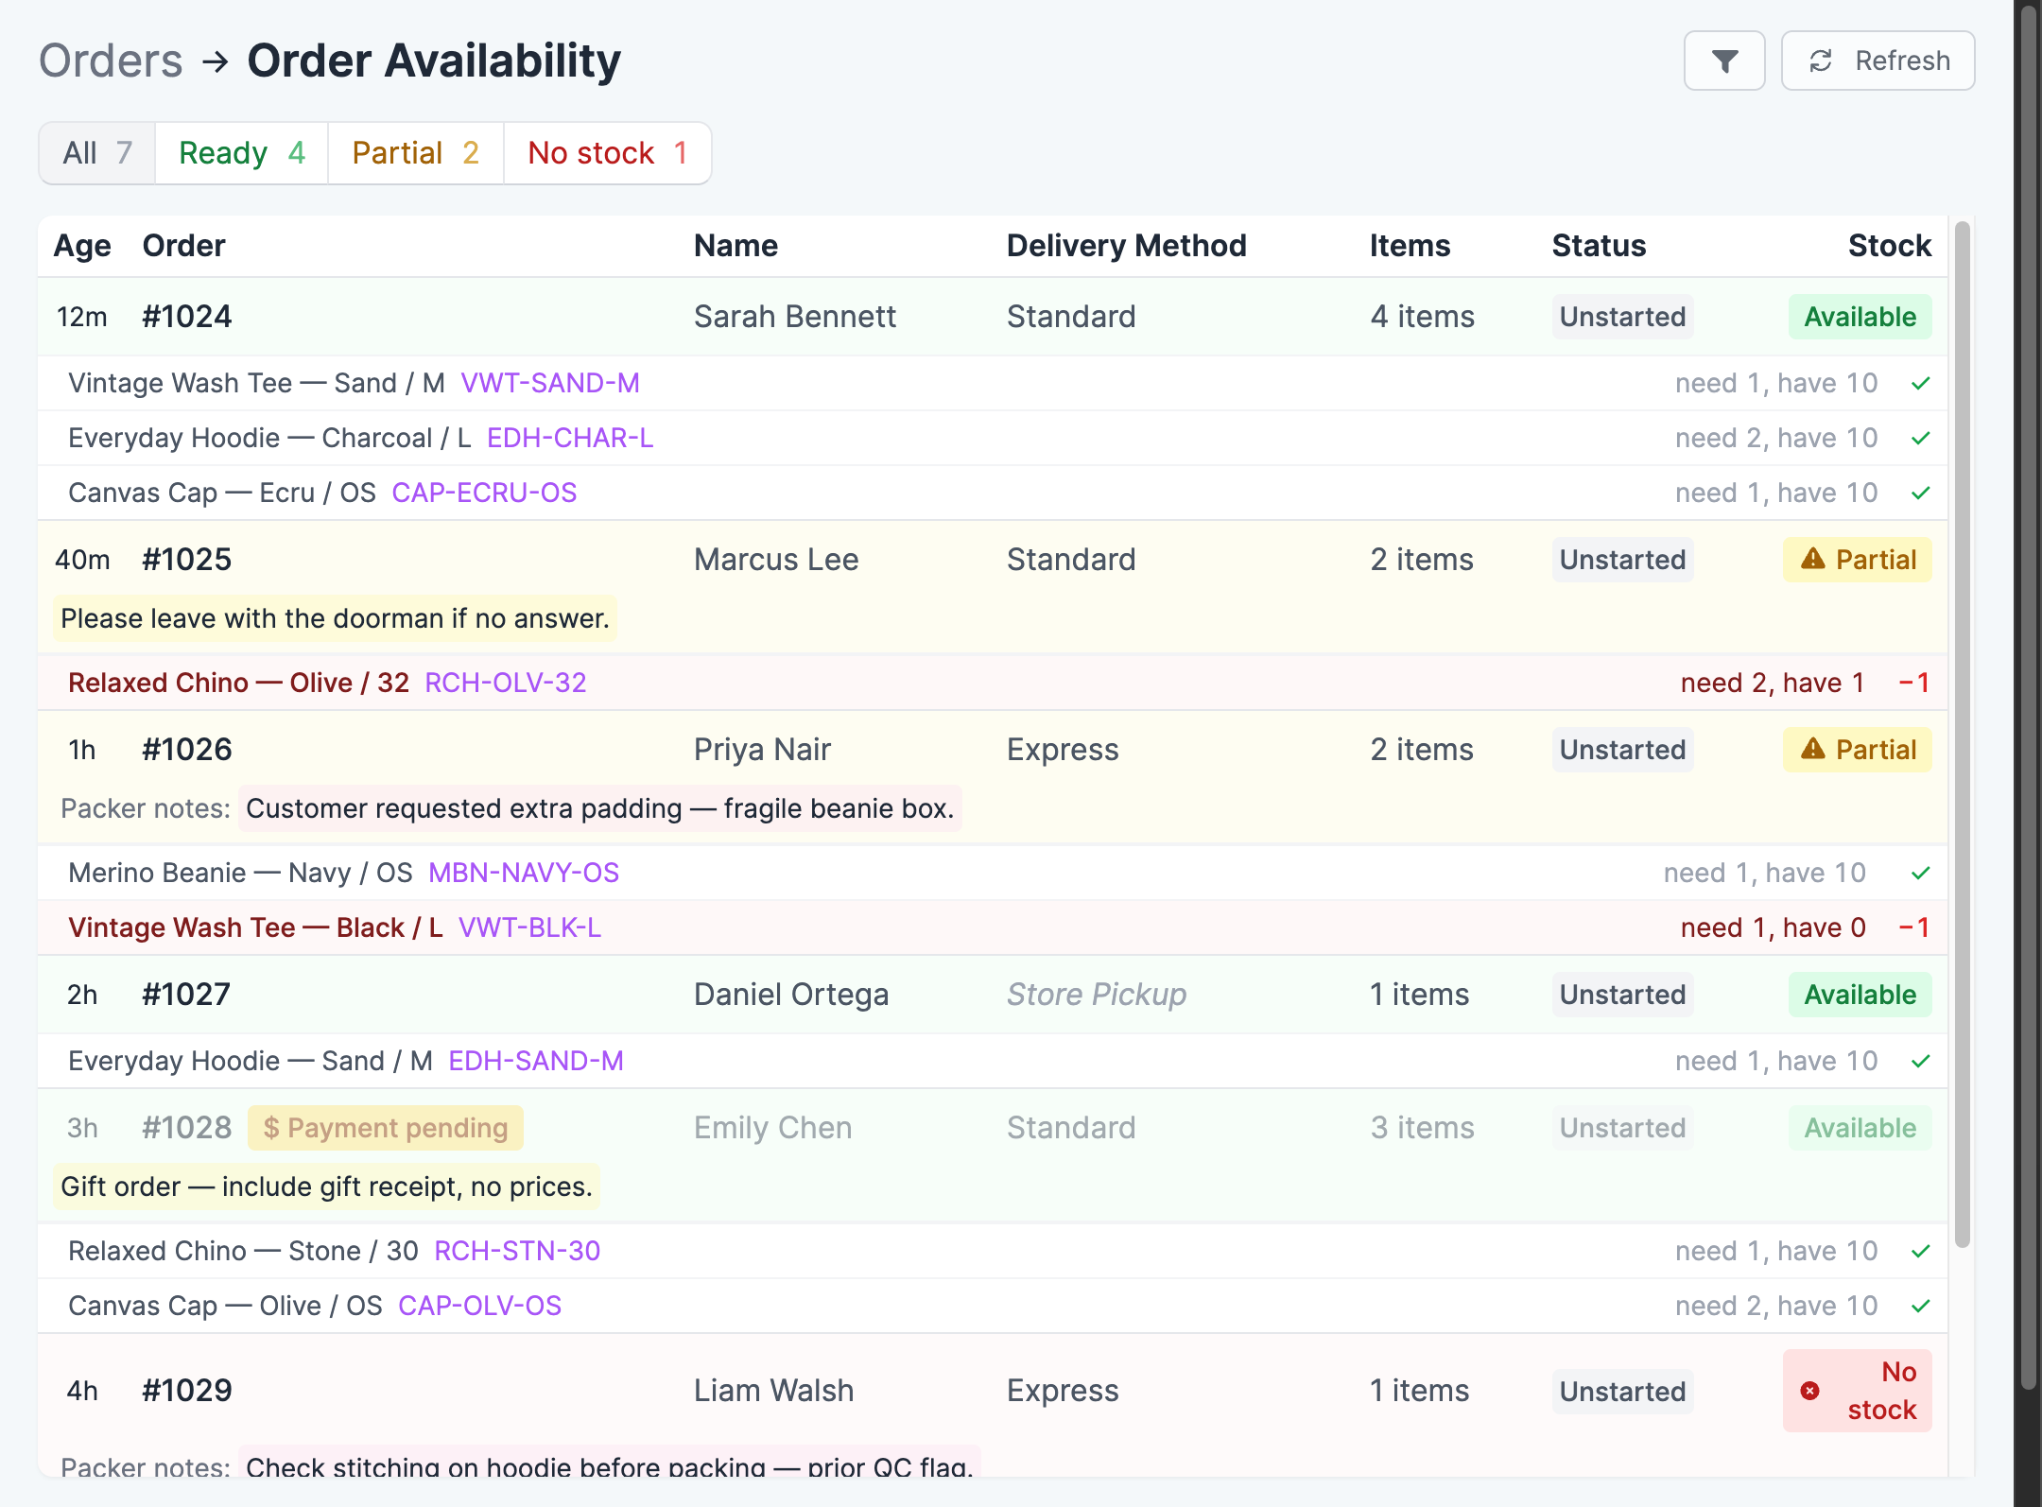Open SKU link EDH-CHAR-L

[x=570, y=438]
